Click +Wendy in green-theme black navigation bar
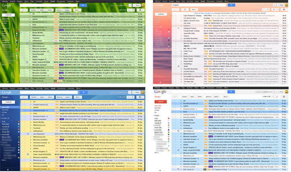291x172 pixels. (x=5, y=1)
